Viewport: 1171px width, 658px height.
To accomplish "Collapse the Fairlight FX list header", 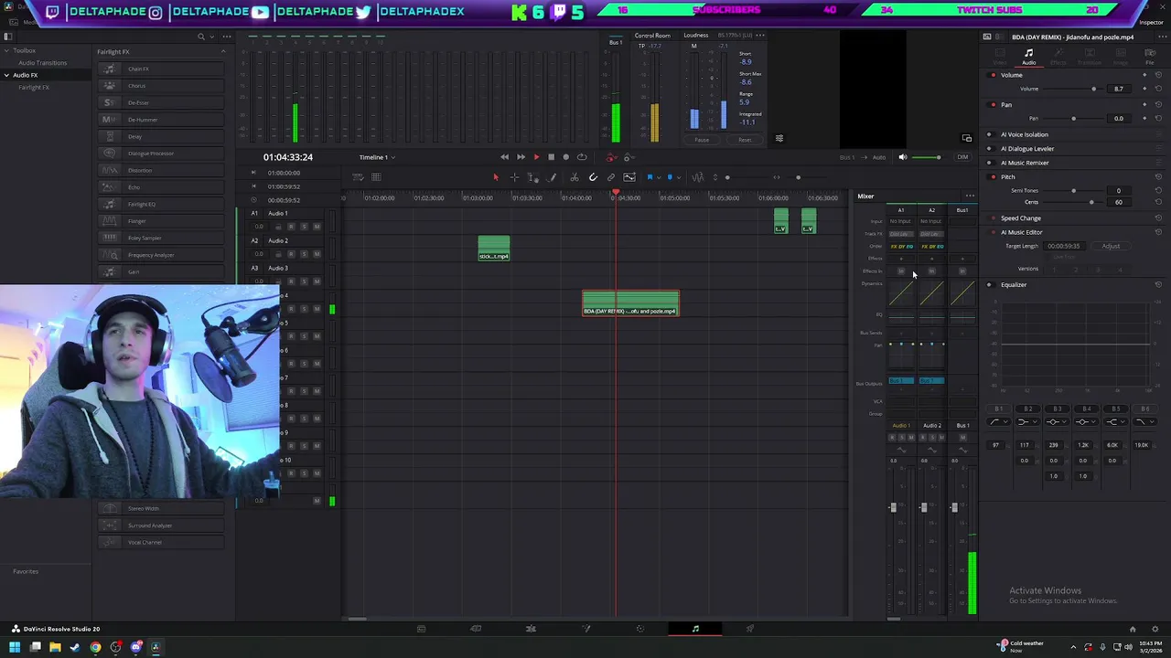I will (x=223, y=51).
